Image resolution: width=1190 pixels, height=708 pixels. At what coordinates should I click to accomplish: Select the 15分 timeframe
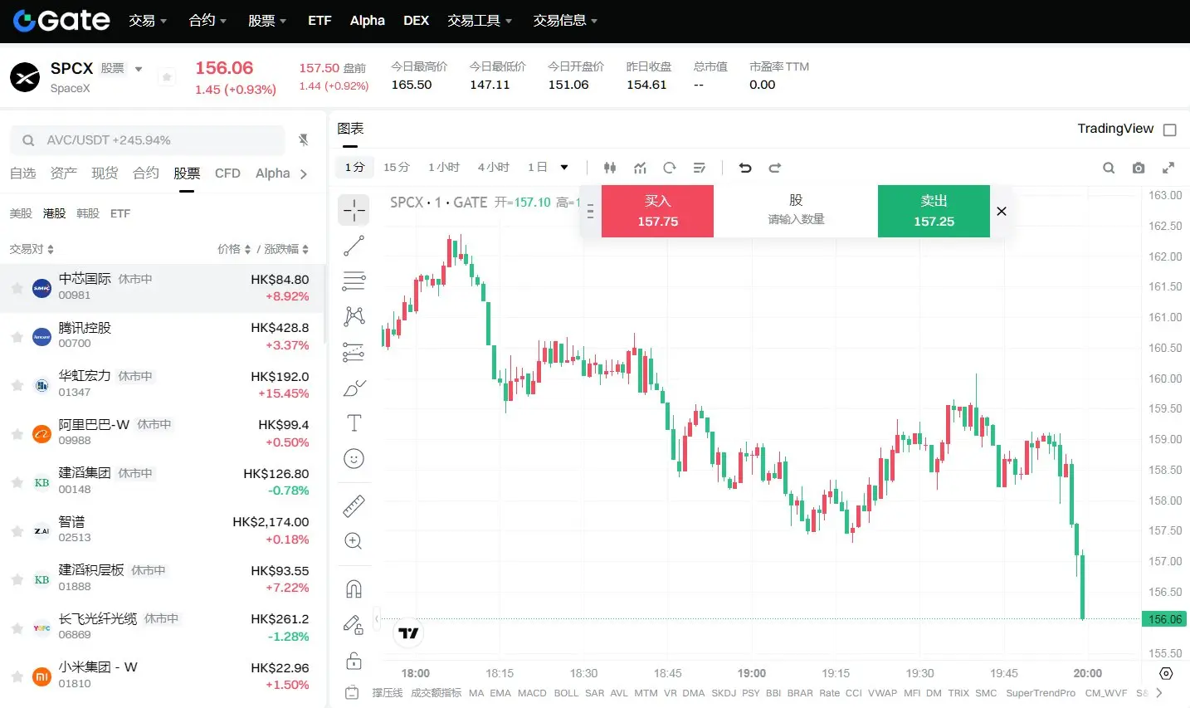coord(397,168)
